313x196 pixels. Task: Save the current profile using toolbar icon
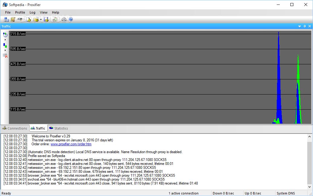(46, 19)
